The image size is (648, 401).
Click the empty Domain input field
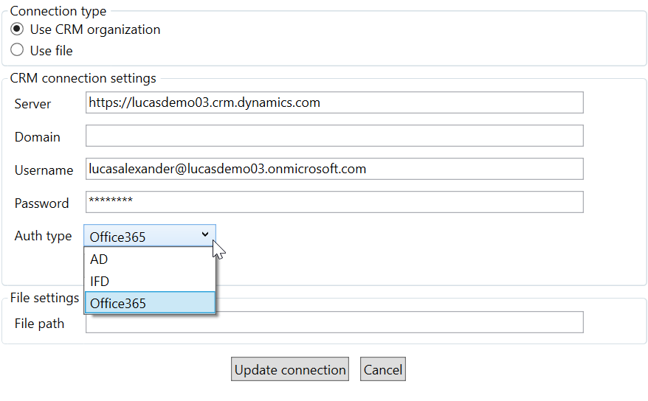[334, 136]
